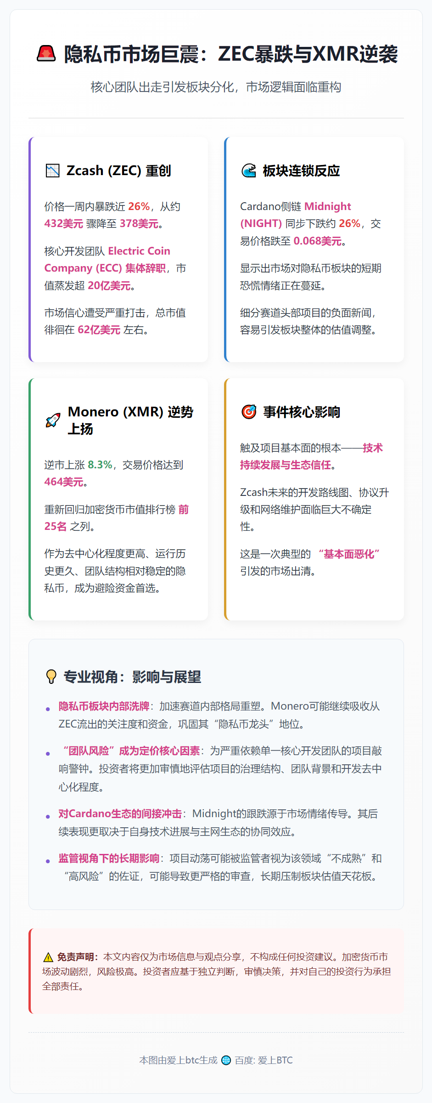The image size is (432, 1103).
Task: Click the bullet title 对Cardano生态的间接冲击
Action: point(120,814)
